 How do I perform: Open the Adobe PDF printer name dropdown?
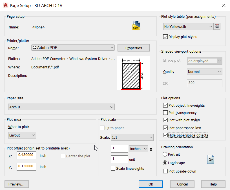coord(73,48)
